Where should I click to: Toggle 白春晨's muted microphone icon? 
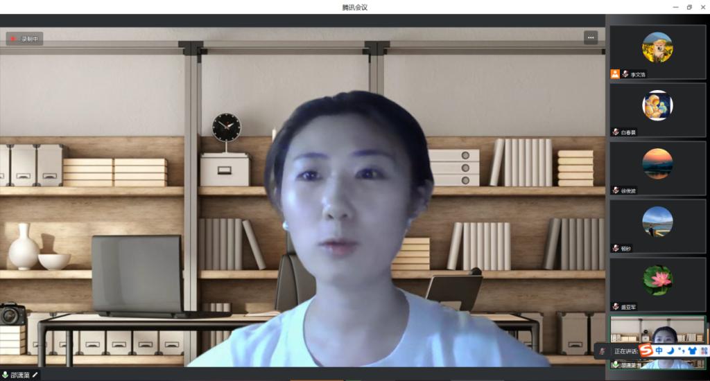pos(616,132)
